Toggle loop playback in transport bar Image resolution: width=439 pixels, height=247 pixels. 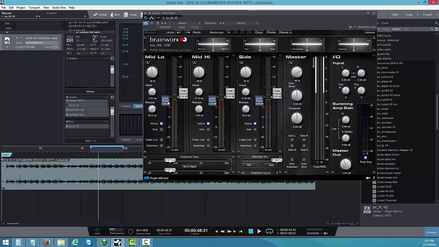tap(269, 231)
